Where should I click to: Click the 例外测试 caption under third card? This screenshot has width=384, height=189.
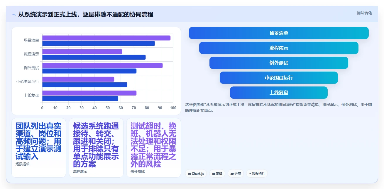138,172
